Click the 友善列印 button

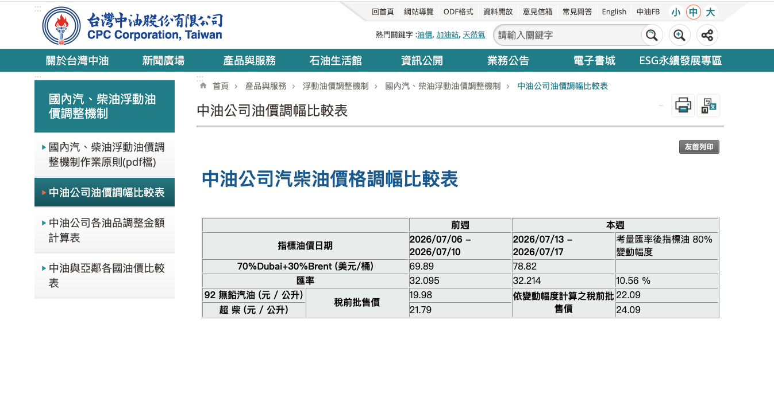pos(699,147)
